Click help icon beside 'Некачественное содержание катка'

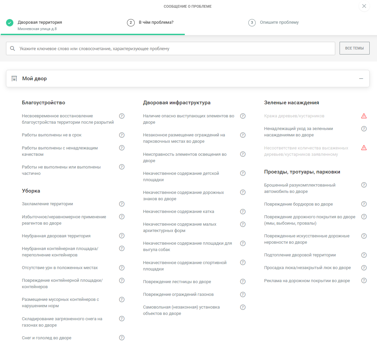coord(243,212)
